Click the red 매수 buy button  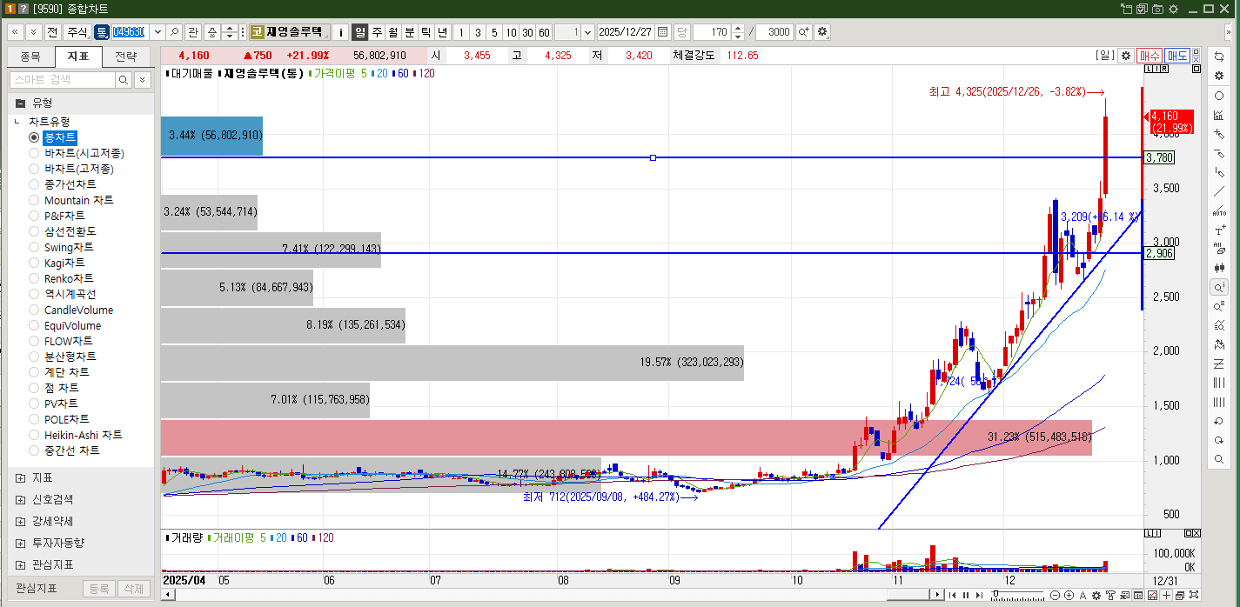(x=1150, y=56)
